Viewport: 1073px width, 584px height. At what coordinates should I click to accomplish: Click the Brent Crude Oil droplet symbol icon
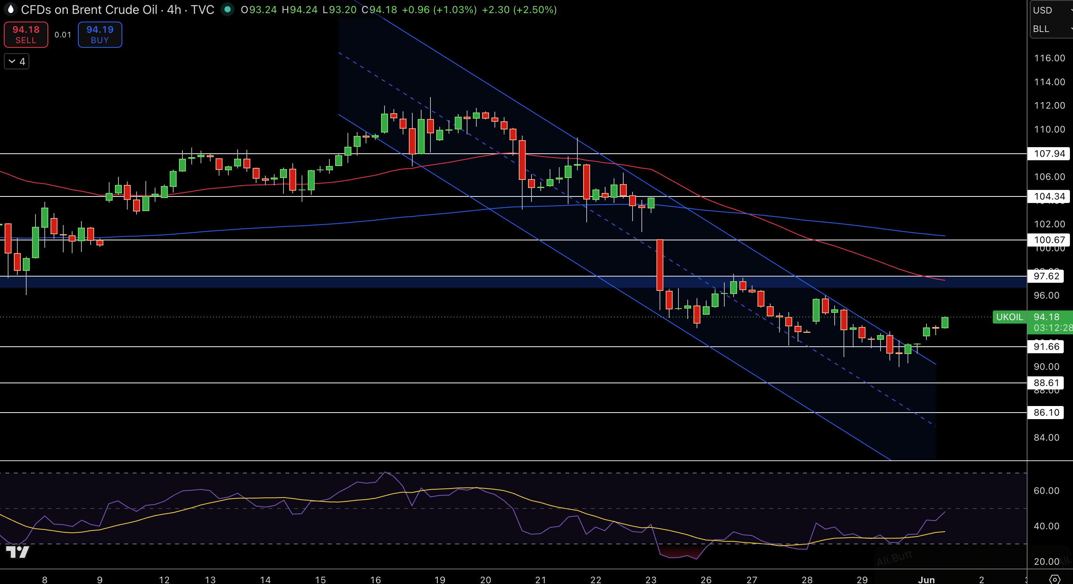tap(11, 9)
